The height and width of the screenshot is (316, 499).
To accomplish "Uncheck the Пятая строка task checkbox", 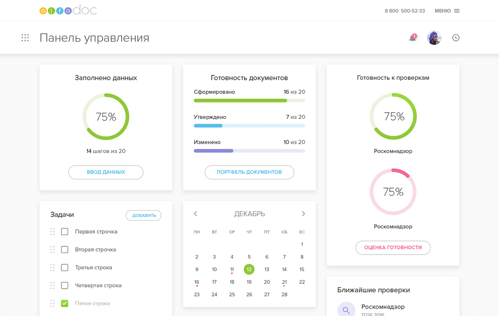I will coord(64,304).
